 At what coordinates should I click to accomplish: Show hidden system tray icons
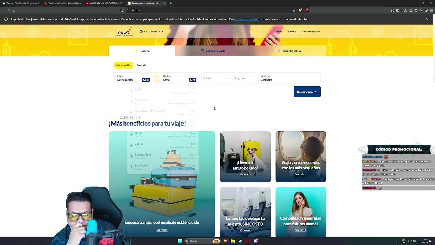tap(397, 241)
